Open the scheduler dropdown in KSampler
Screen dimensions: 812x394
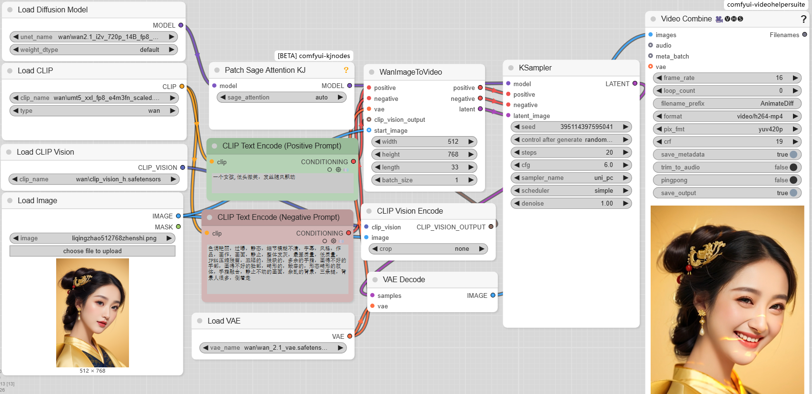(571, 190)
